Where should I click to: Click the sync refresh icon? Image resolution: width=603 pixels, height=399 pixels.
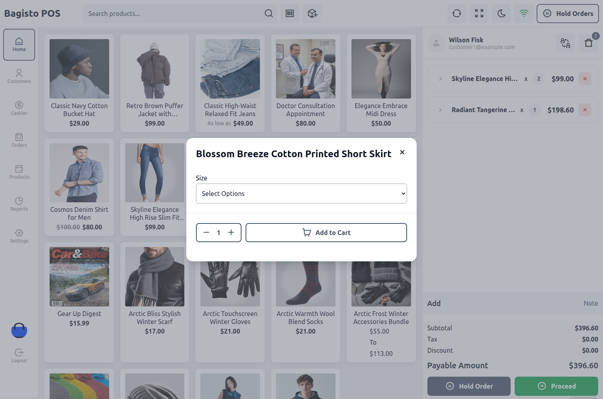point(457,14)
